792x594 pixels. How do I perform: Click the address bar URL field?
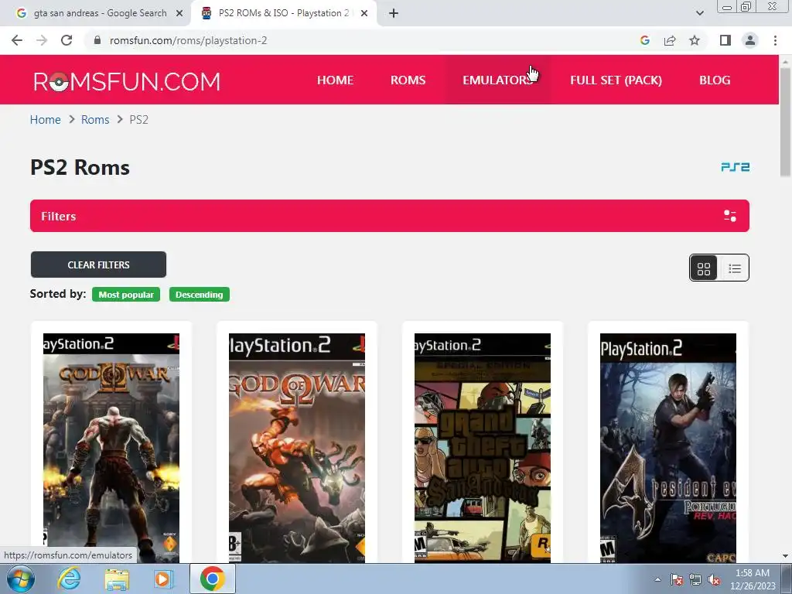click(x=364, y=40)
